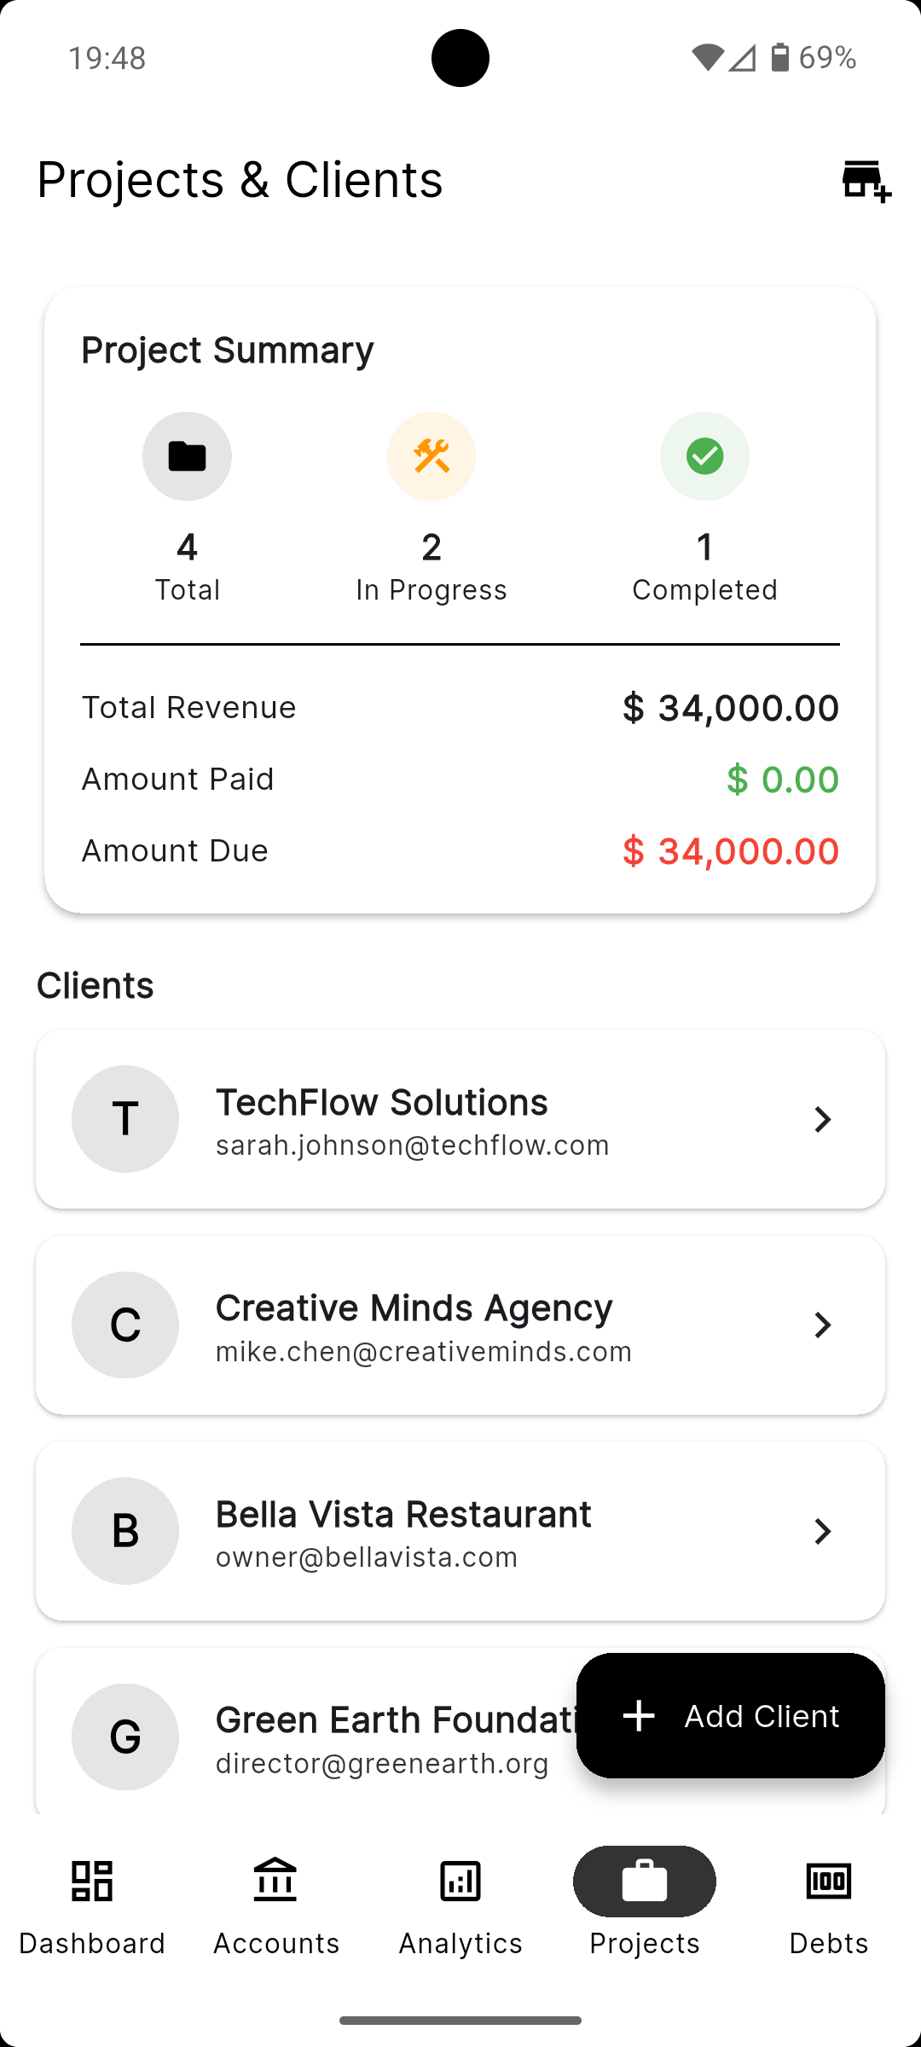Select the Projects briefcase icon
The width and height of the screenshot is (921, 2047).
click(x=645, y=1882)
